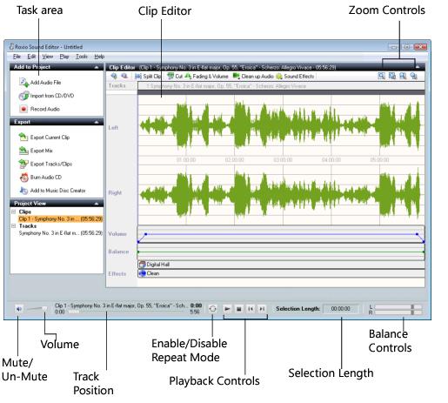This screenshot has height=403, width=448.
Task: Click the master volume slider handle
Action: point(44,308)
